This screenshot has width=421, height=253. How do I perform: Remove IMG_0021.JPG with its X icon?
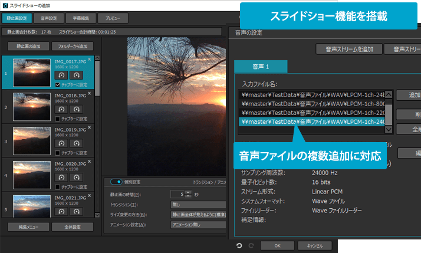click(90, 196)
